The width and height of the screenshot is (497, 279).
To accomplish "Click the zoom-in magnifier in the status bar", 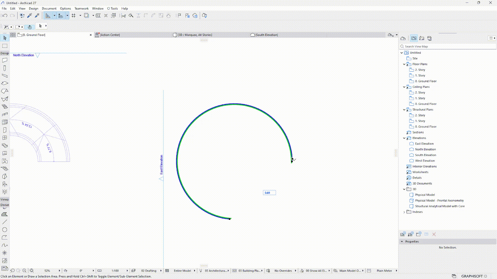I will pos(24,271).
